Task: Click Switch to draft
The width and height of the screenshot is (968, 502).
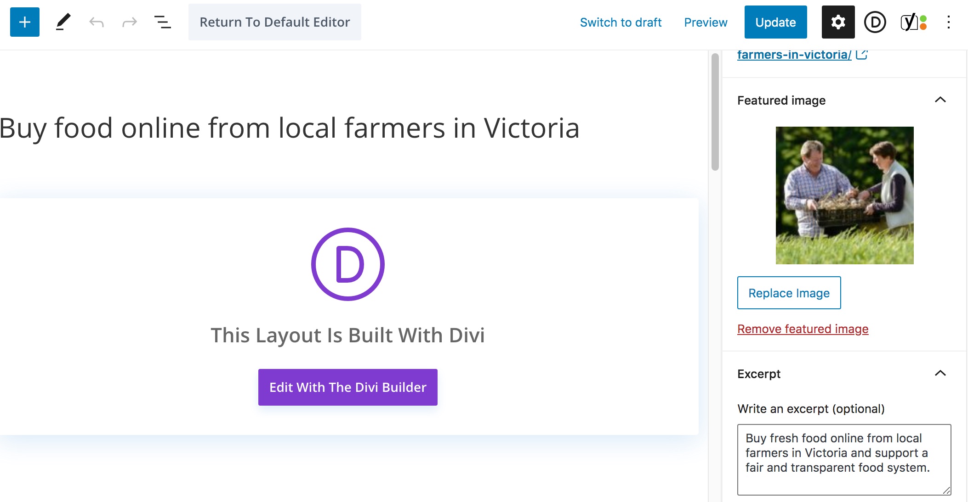Action: coord(621,22)
